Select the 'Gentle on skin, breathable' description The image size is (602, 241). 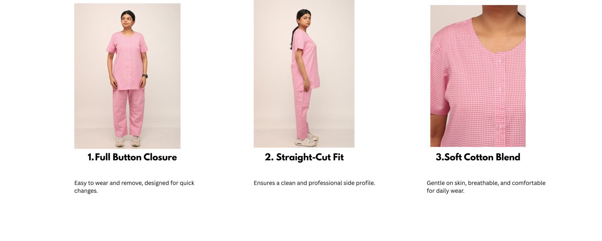(486, 187)
